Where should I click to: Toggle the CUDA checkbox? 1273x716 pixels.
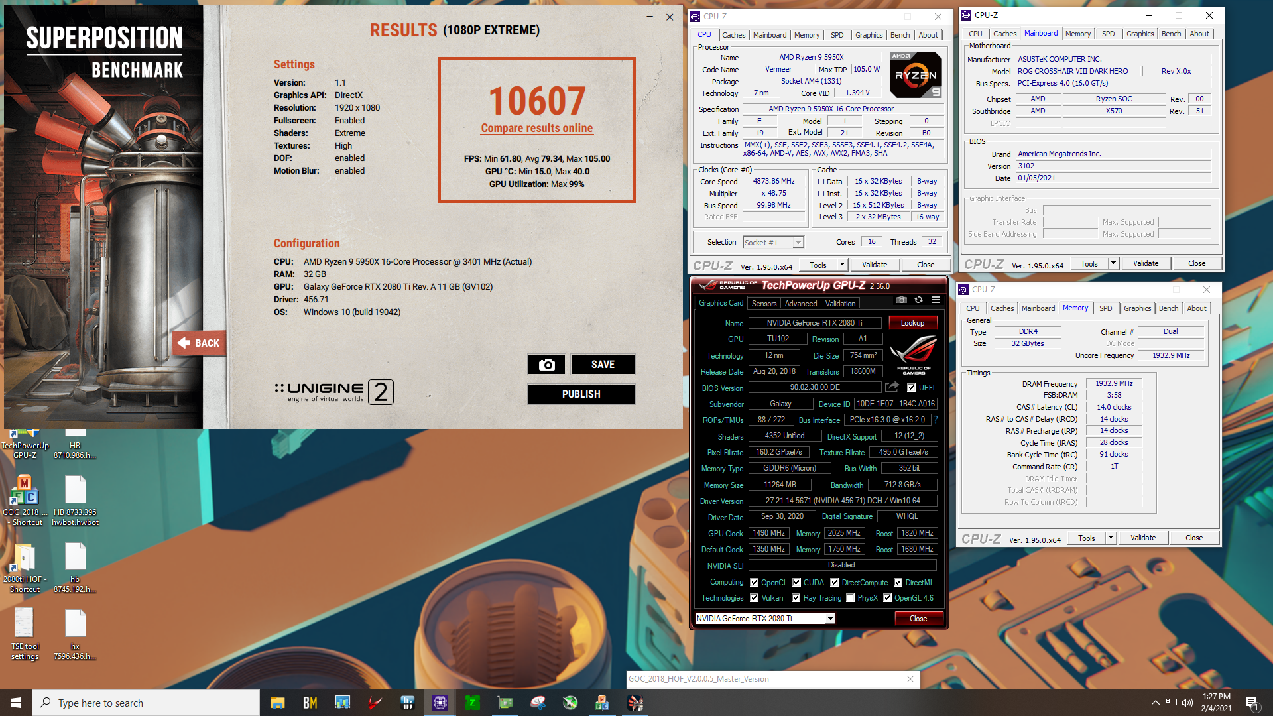click(x=796, y=583)
